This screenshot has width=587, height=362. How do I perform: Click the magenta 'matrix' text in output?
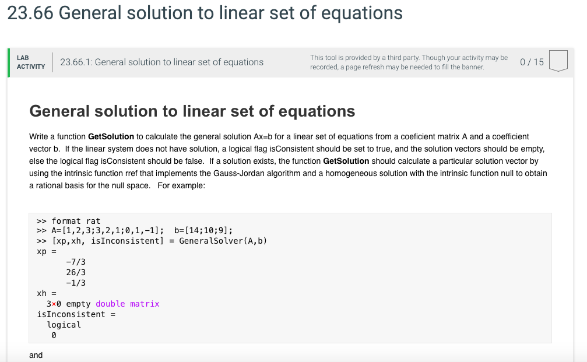[145, 303]
